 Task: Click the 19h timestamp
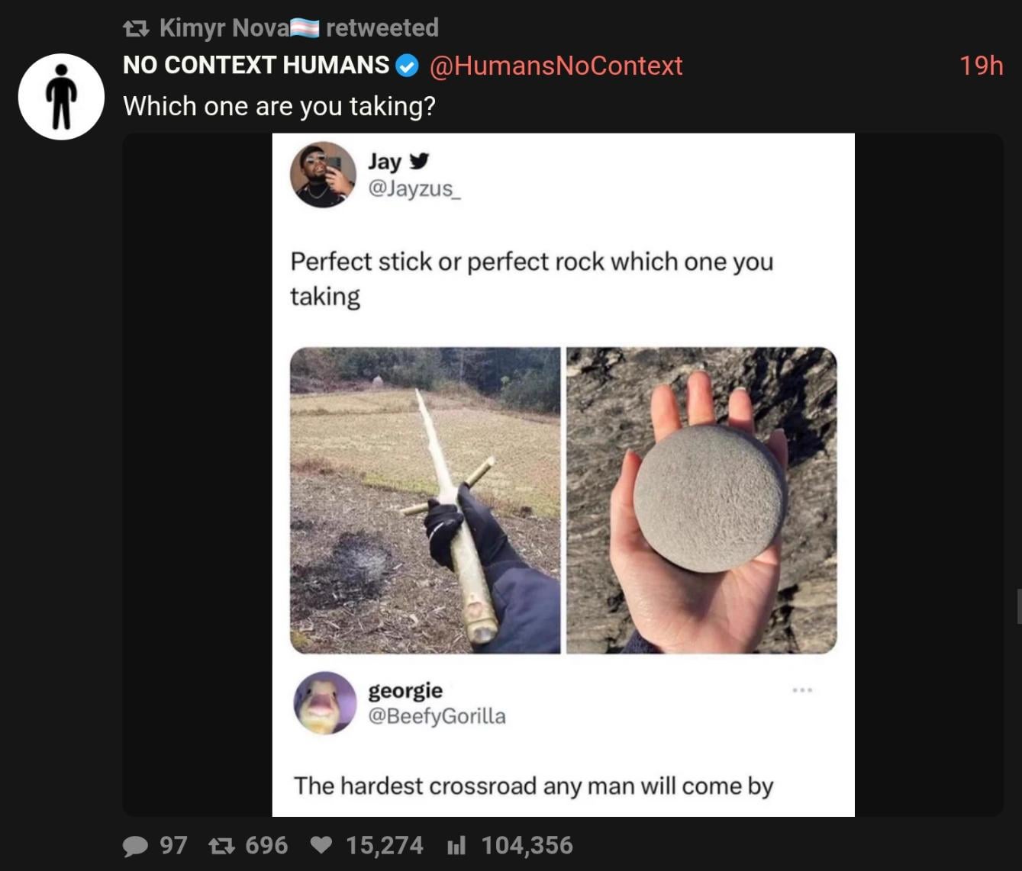(981, 66)
